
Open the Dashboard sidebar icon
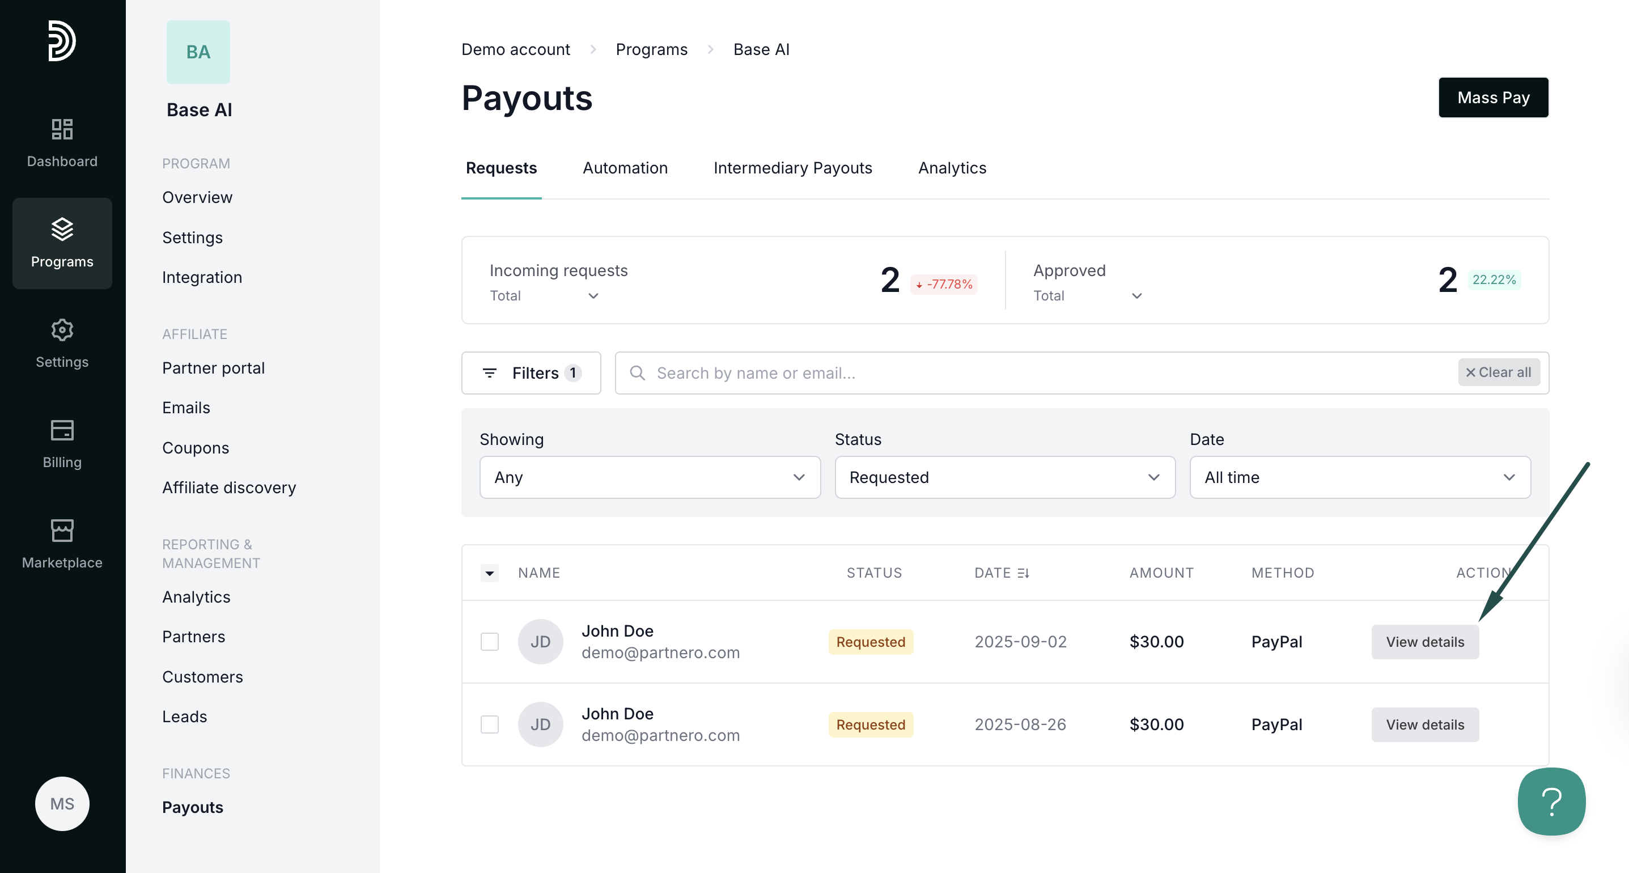click(62, 130)
